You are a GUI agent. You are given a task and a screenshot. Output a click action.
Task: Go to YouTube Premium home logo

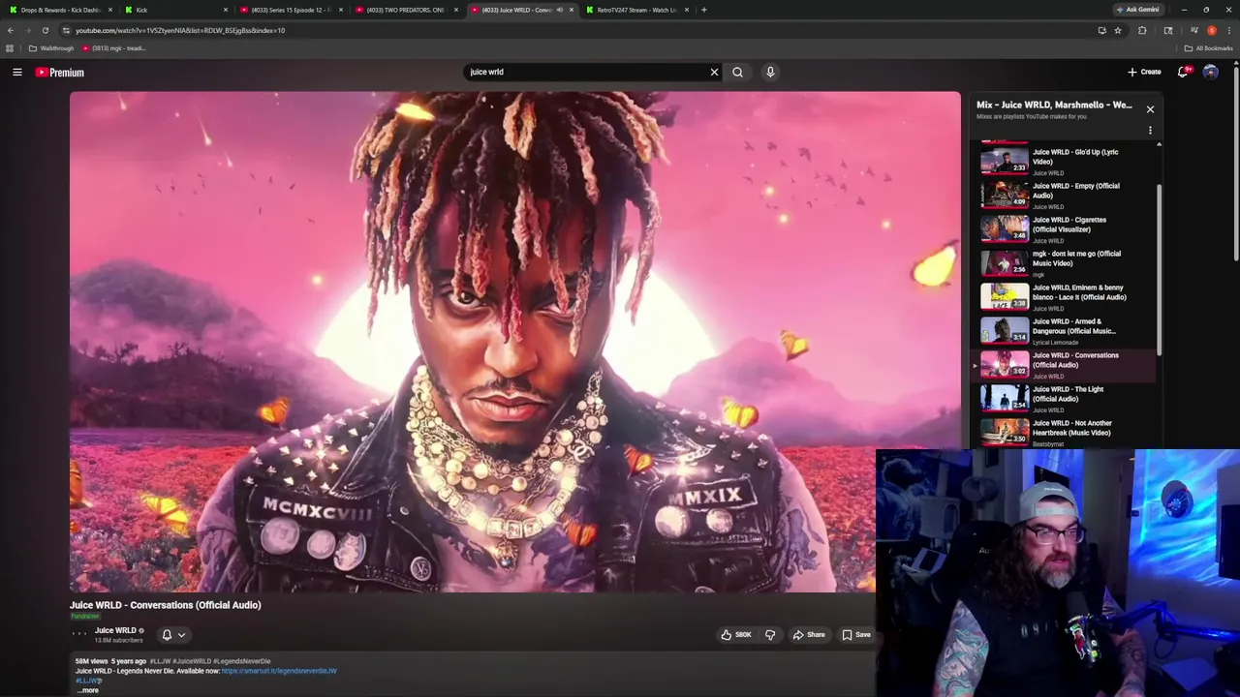tap(60, 73)
